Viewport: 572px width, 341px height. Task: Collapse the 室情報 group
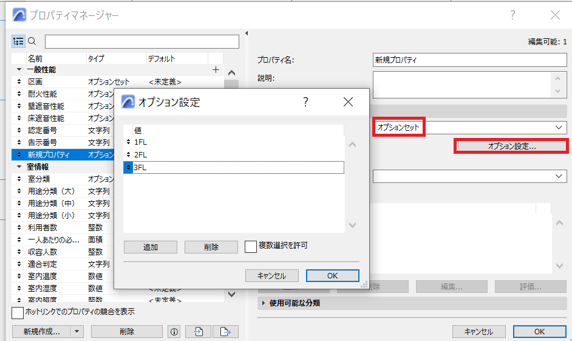[x=19, y=167]
